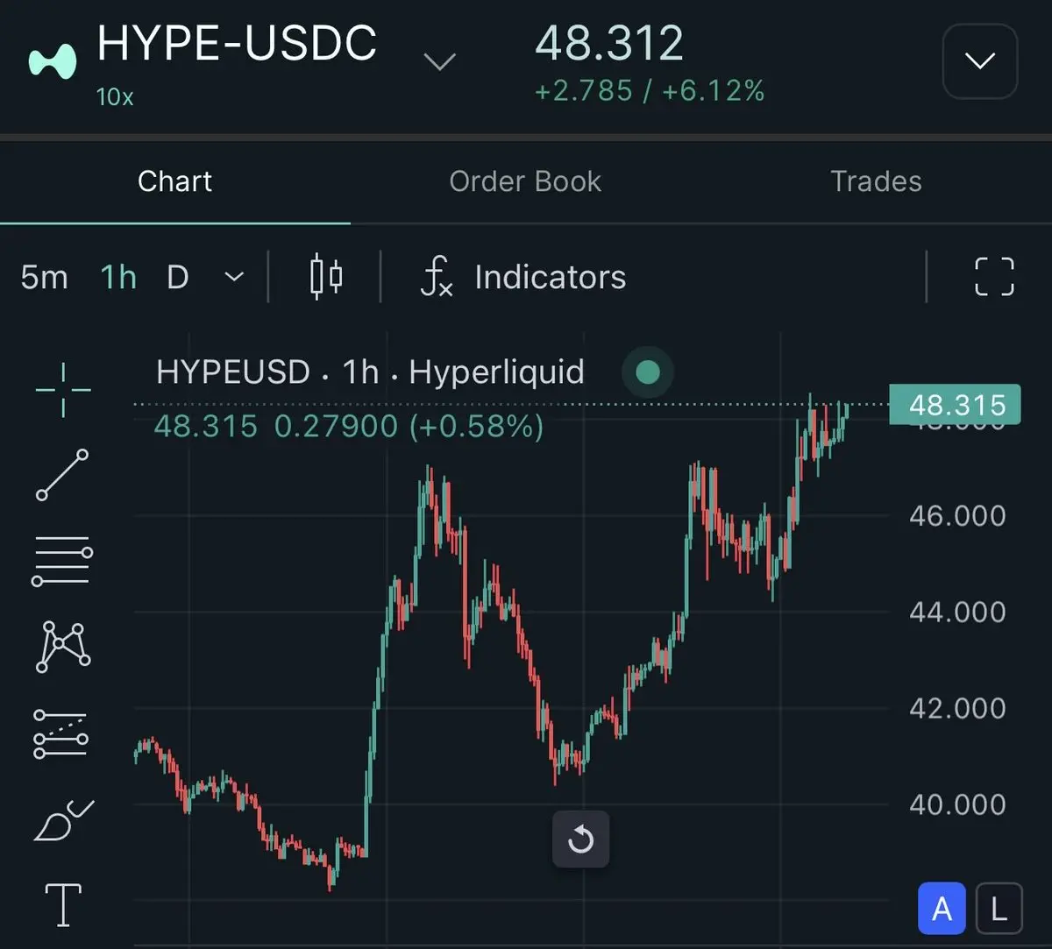The height and width of the screenshot is (949, 1052).
Task: Click the 46.000 price axis label
Action: [x=957, y=515]
